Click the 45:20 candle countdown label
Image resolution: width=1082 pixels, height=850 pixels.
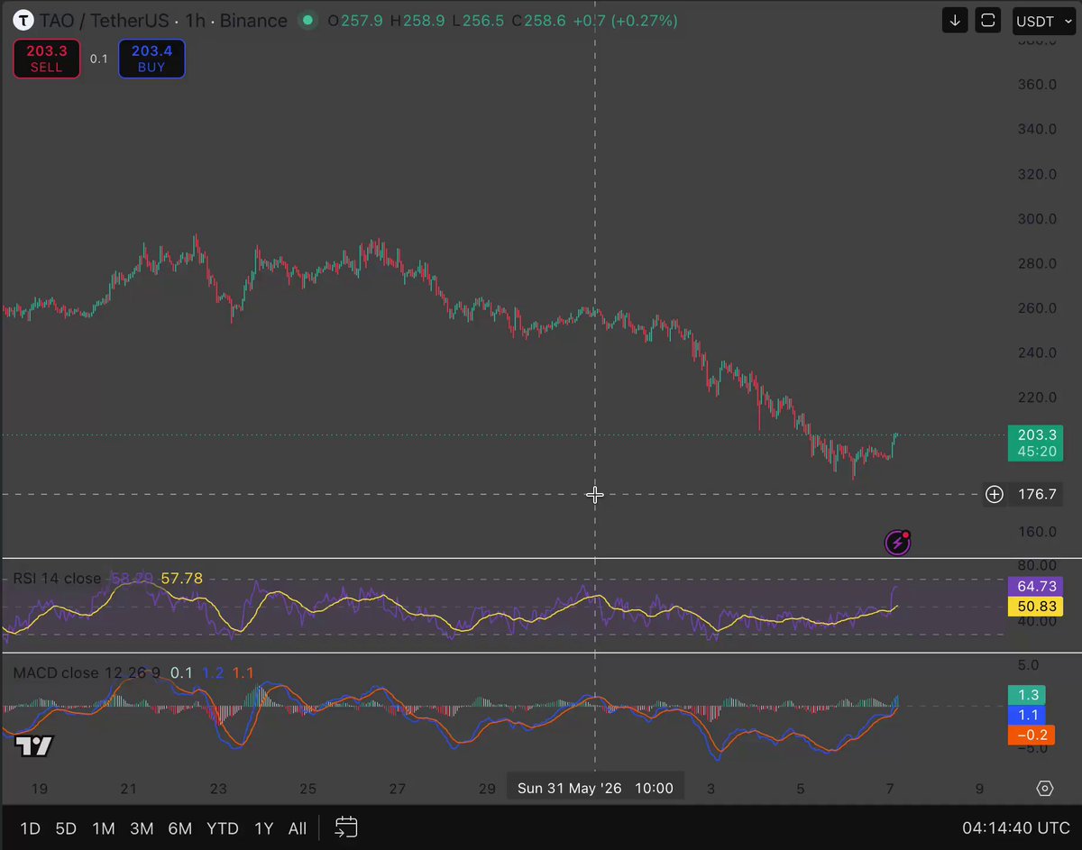tap(1036, 451)
